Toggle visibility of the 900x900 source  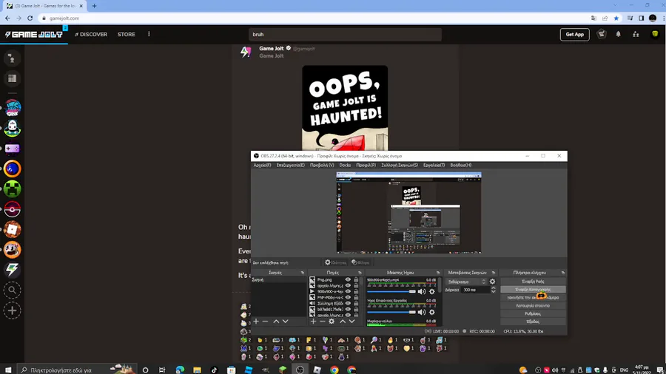(348, 292)
